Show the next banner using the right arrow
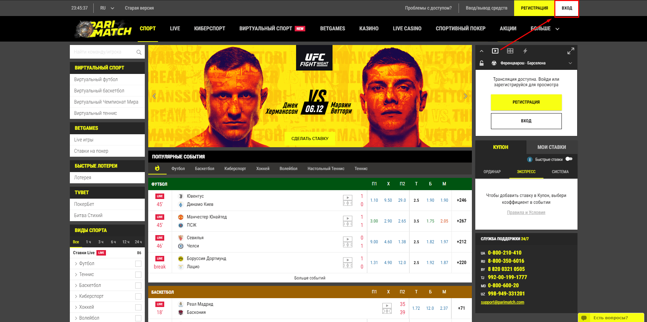The height and width of the screenshot is (322, 647). click(x=465, y=96)
